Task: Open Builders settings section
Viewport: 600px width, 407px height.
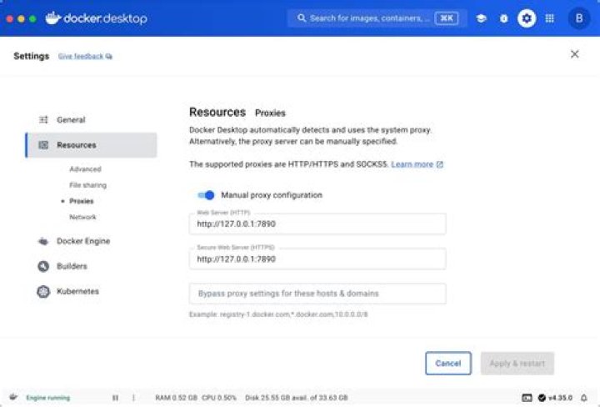Action: (91, 266)
